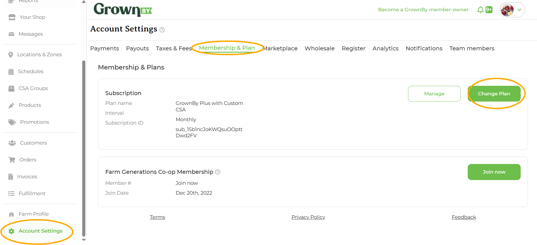The width and height of the screenshot is (537, 245).
Task: Click the CSA Groups box icon
Action: [x=11, y=88]
